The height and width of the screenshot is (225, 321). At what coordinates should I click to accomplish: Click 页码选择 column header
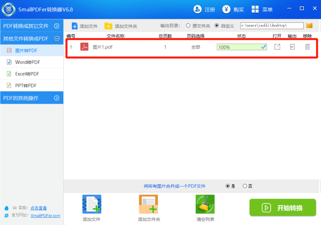[x=196, y=36]
